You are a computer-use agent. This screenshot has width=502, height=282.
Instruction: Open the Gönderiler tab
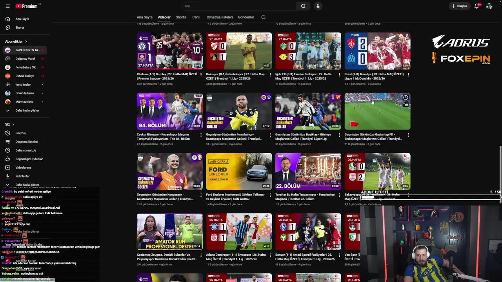click(246, 17)
